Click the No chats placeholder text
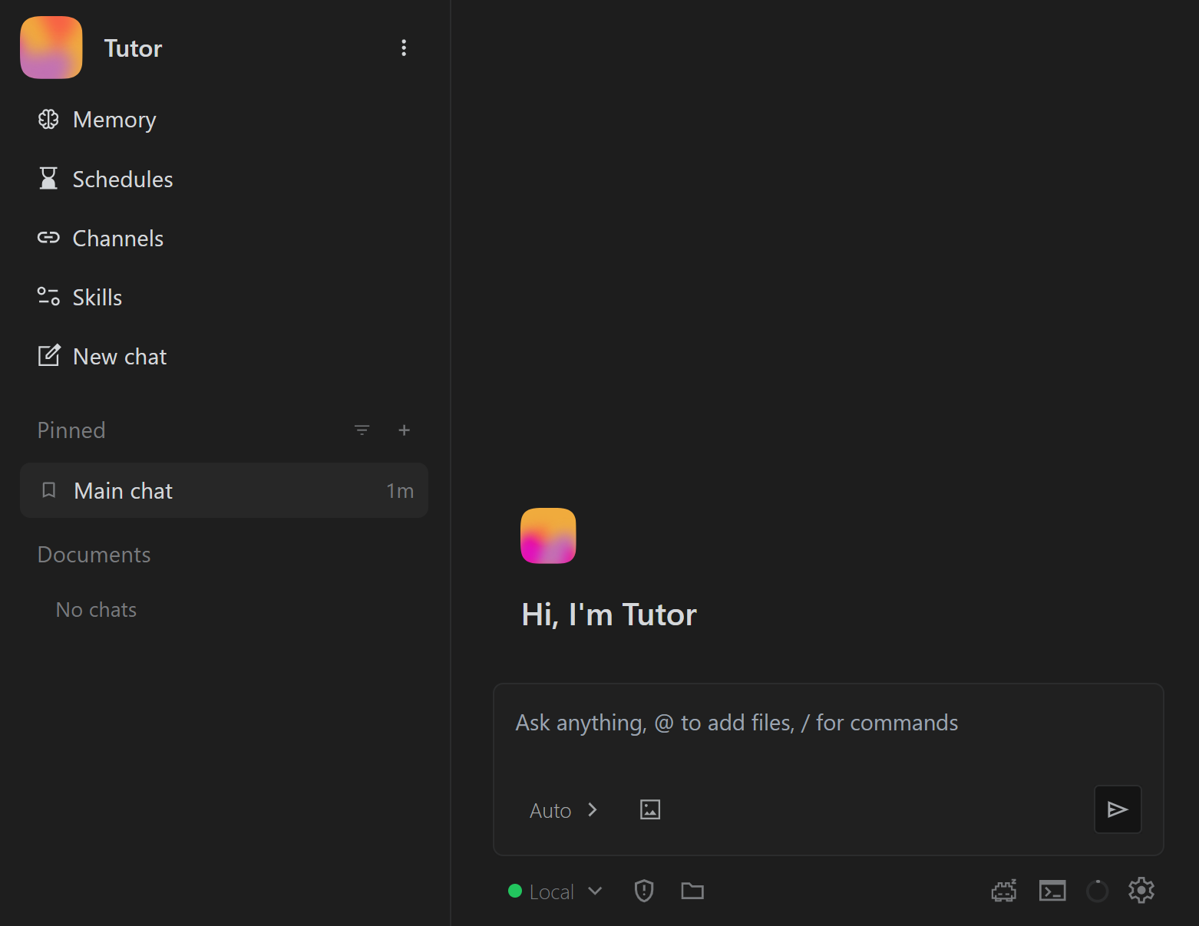 [x=97, y=610]
